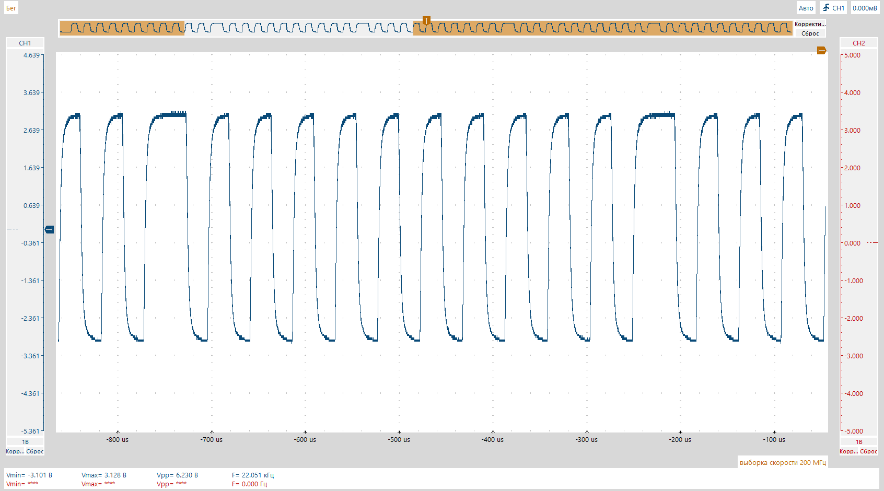Click the Сброс button under CH1 scale
The height and width of the screenshot is (491, 884).
(x=35, y=451)
